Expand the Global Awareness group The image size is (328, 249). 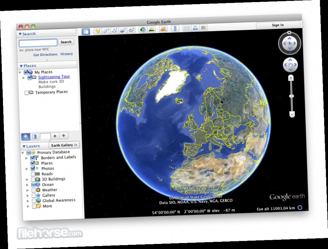point(28,201)
